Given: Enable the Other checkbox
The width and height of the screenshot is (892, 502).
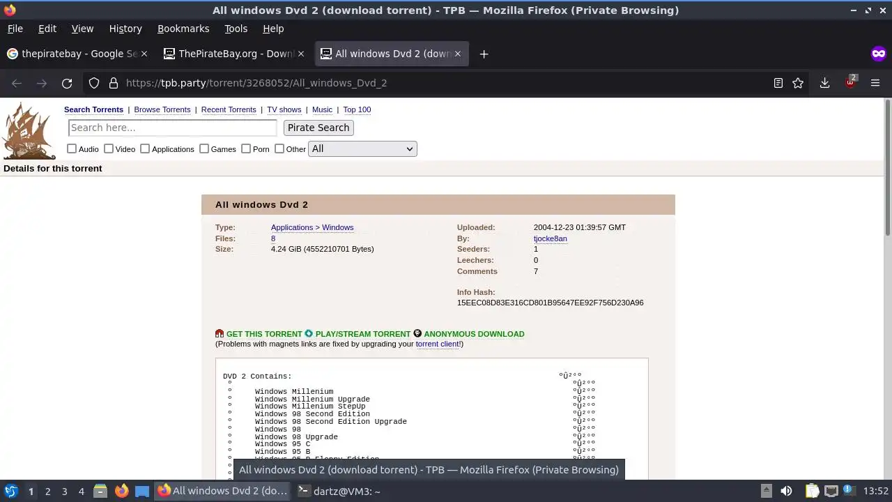Looking at the screenshot, I should click(x=279, y=149).
